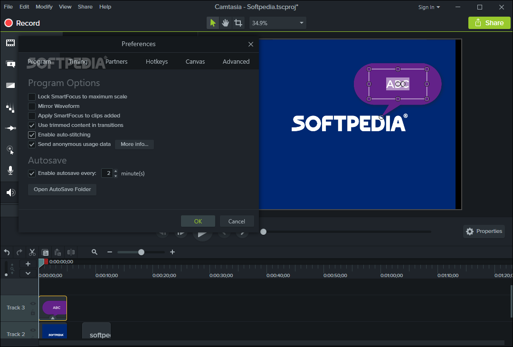Viewport: 513px width, 347px height.
Task: Split clip at playhead
Action: (71, 252)
